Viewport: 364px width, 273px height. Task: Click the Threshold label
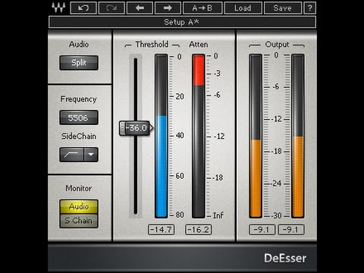click(152, 45)
